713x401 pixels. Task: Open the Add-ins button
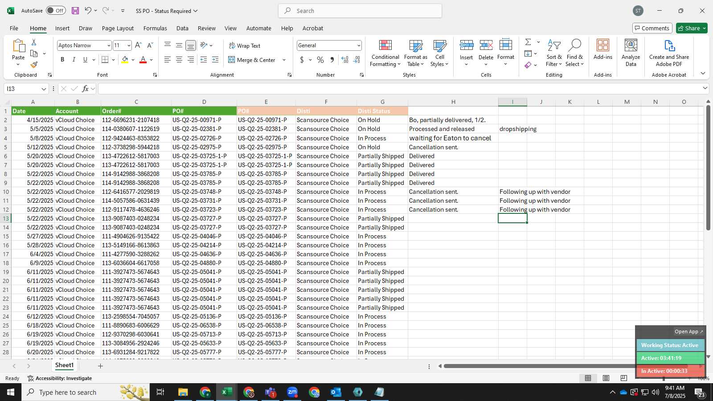tap(603, 49)
